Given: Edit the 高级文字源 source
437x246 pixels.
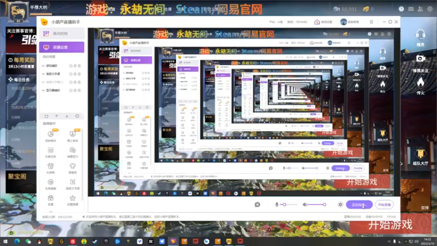Looking at the screenshot, I should click(x=71, y=74).
